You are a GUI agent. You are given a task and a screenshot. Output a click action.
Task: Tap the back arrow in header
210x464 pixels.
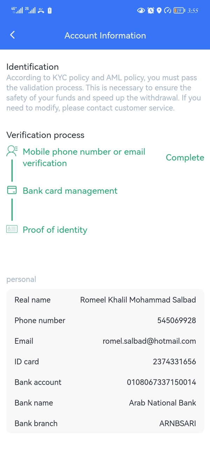pyautogui.click(x=13, y=35)
